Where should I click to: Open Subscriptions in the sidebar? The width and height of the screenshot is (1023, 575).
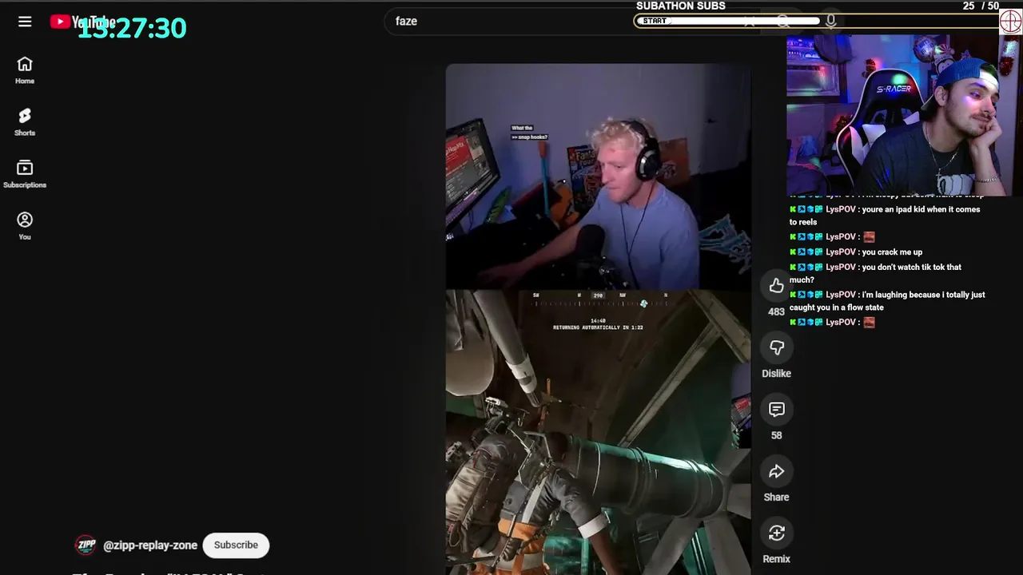(25, 174)
